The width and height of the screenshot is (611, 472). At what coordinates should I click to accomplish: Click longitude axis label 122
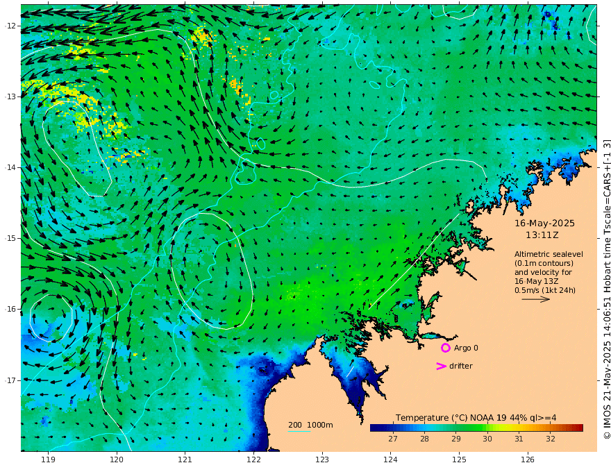253,460
